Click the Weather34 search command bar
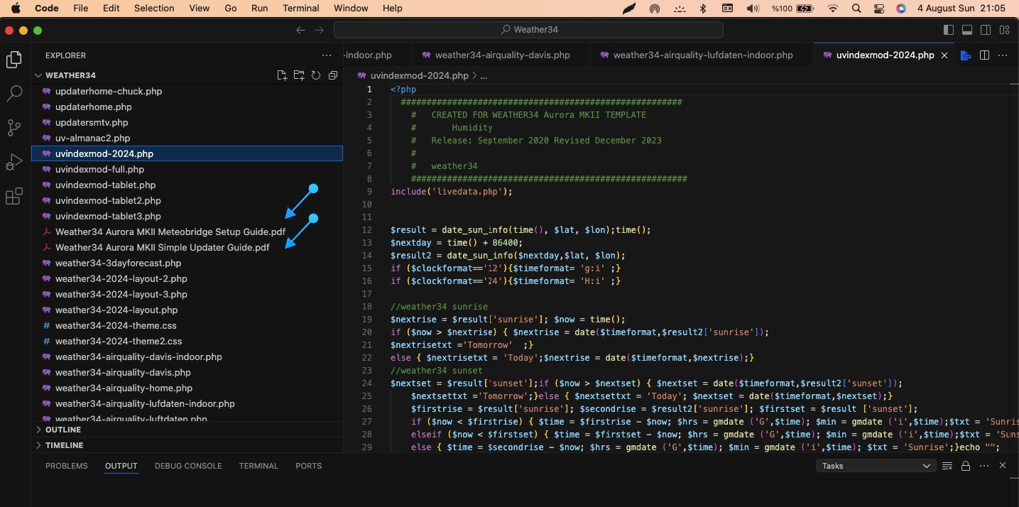 (x=528, y=30)
